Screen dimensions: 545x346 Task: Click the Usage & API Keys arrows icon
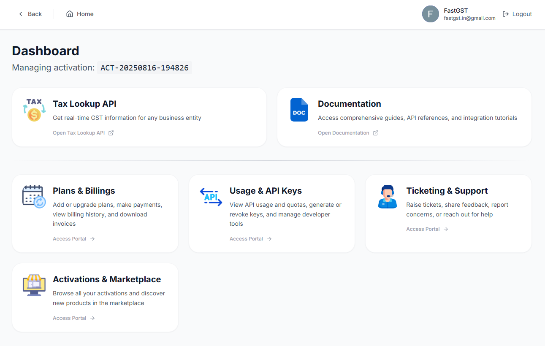(x=211, y=197)
